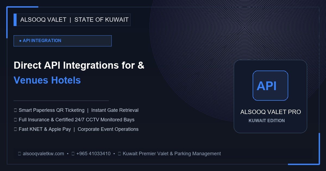Screen dimensions: 326x171
Task: Select the API INTEGRATION badge
Action: pos(62,41)
